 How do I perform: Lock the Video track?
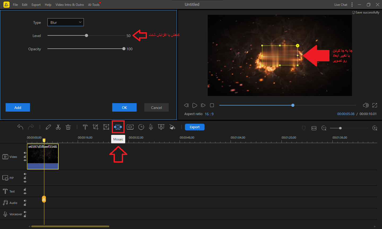click(x=25, y=157)
